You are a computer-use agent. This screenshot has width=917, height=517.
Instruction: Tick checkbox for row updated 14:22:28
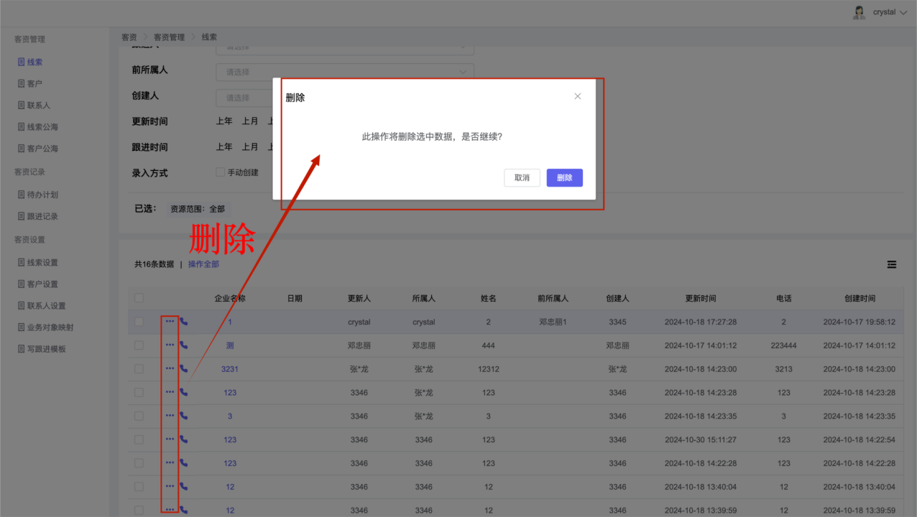[139, 463]
